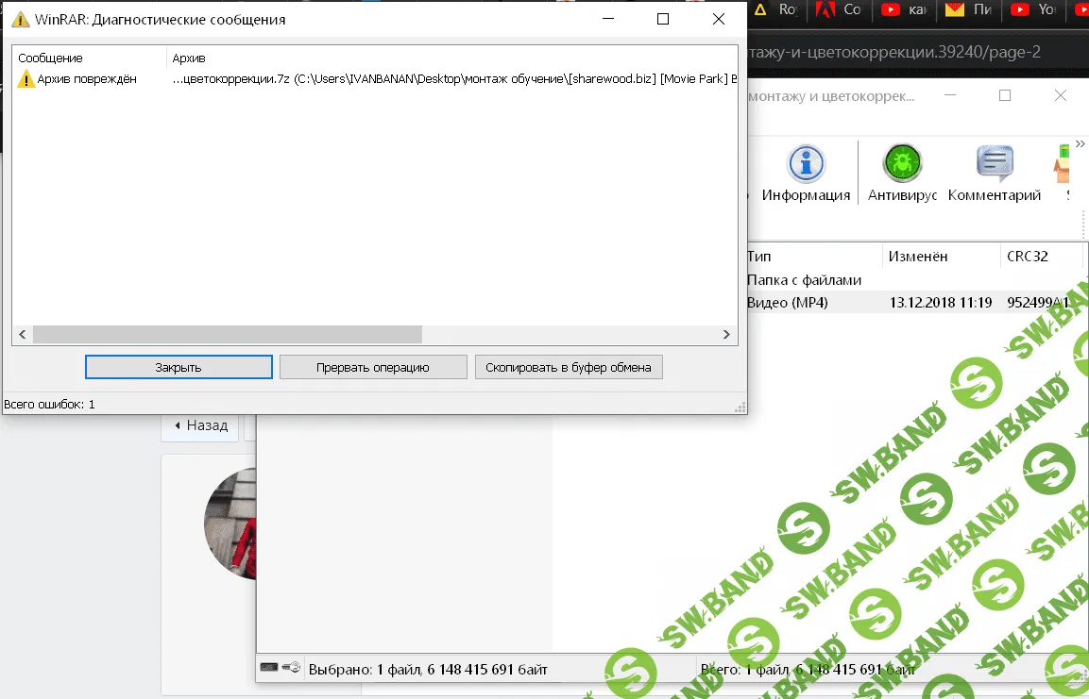Image resolution: width=1089 pixels, height=699 pixels.
Task: Click the warning icon beside Архив повреждён
Action: point(26,79)
